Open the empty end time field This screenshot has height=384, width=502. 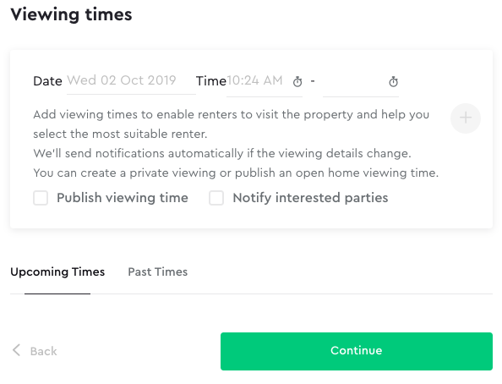(361, 82)
